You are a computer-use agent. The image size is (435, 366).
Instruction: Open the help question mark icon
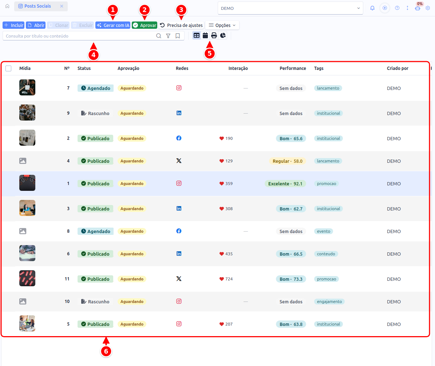[397, 8]
